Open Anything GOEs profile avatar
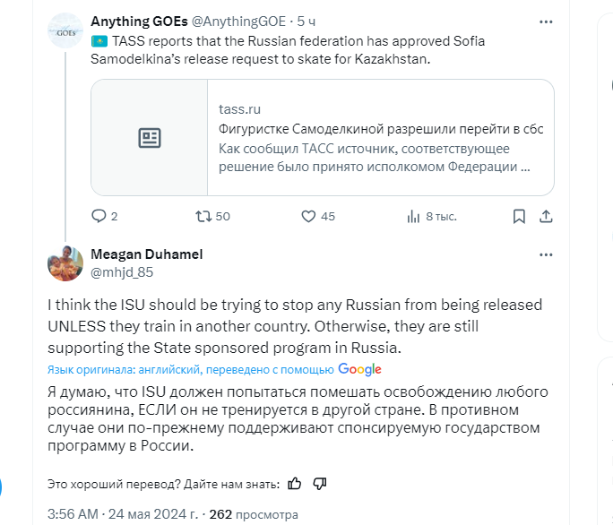The width and height of the screenshot is (613, 525). point(65,32)
